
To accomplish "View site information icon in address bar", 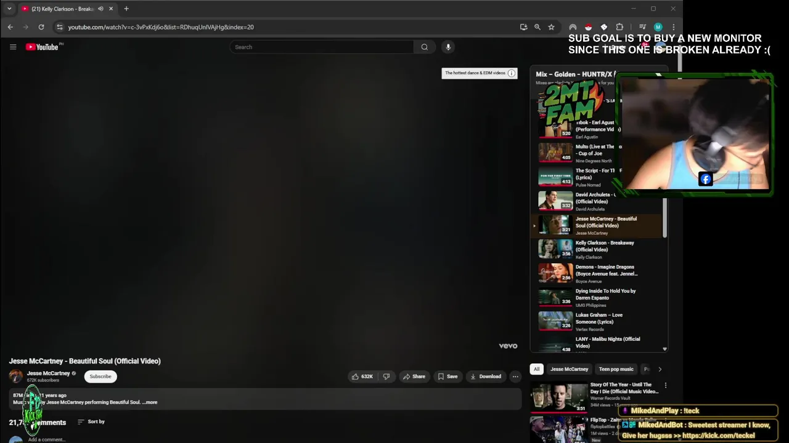I will tap(59, 27).
